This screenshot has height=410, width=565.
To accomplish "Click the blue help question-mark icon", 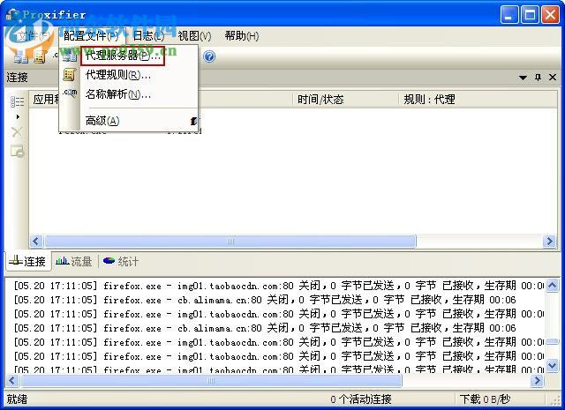I will pos(209,56).
